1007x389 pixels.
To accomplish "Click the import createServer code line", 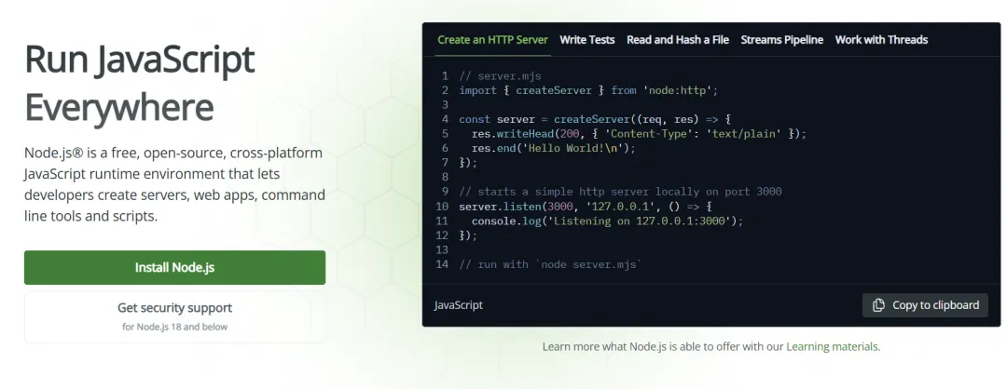I will click(x=588, y=90).
